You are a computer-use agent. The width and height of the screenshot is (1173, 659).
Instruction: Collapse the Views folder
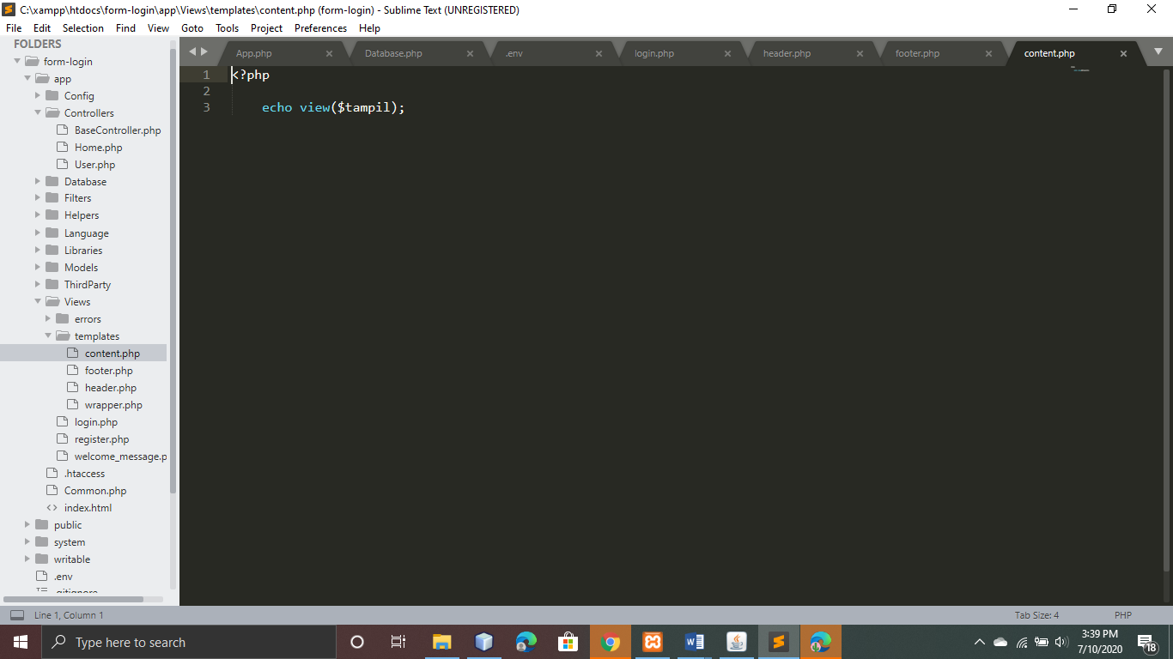(x=38, y=301)
